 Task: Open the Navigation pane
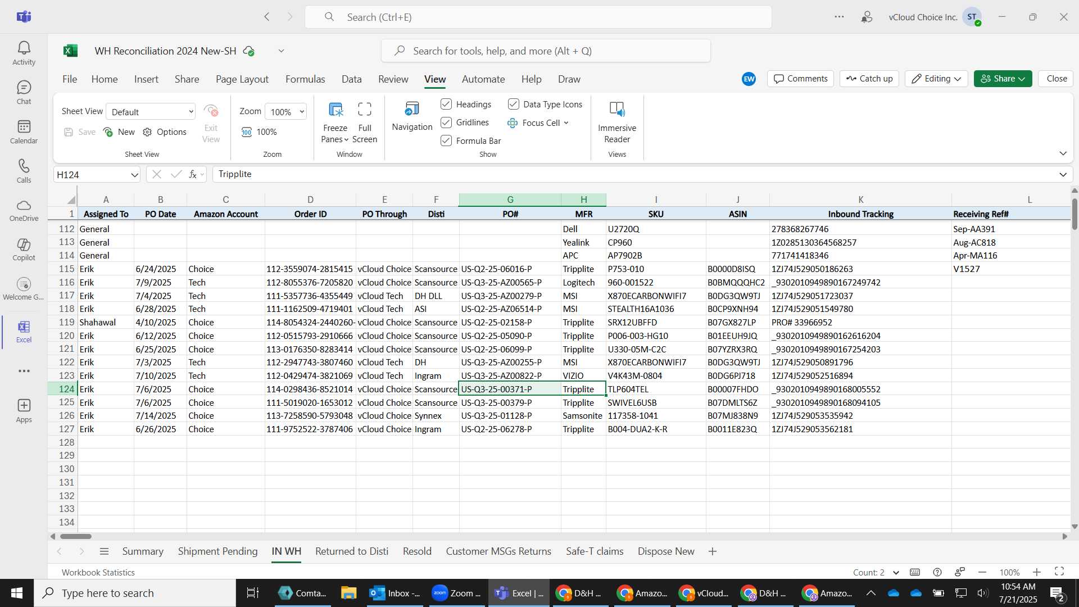pyautogui.click(x=412, y=116)
